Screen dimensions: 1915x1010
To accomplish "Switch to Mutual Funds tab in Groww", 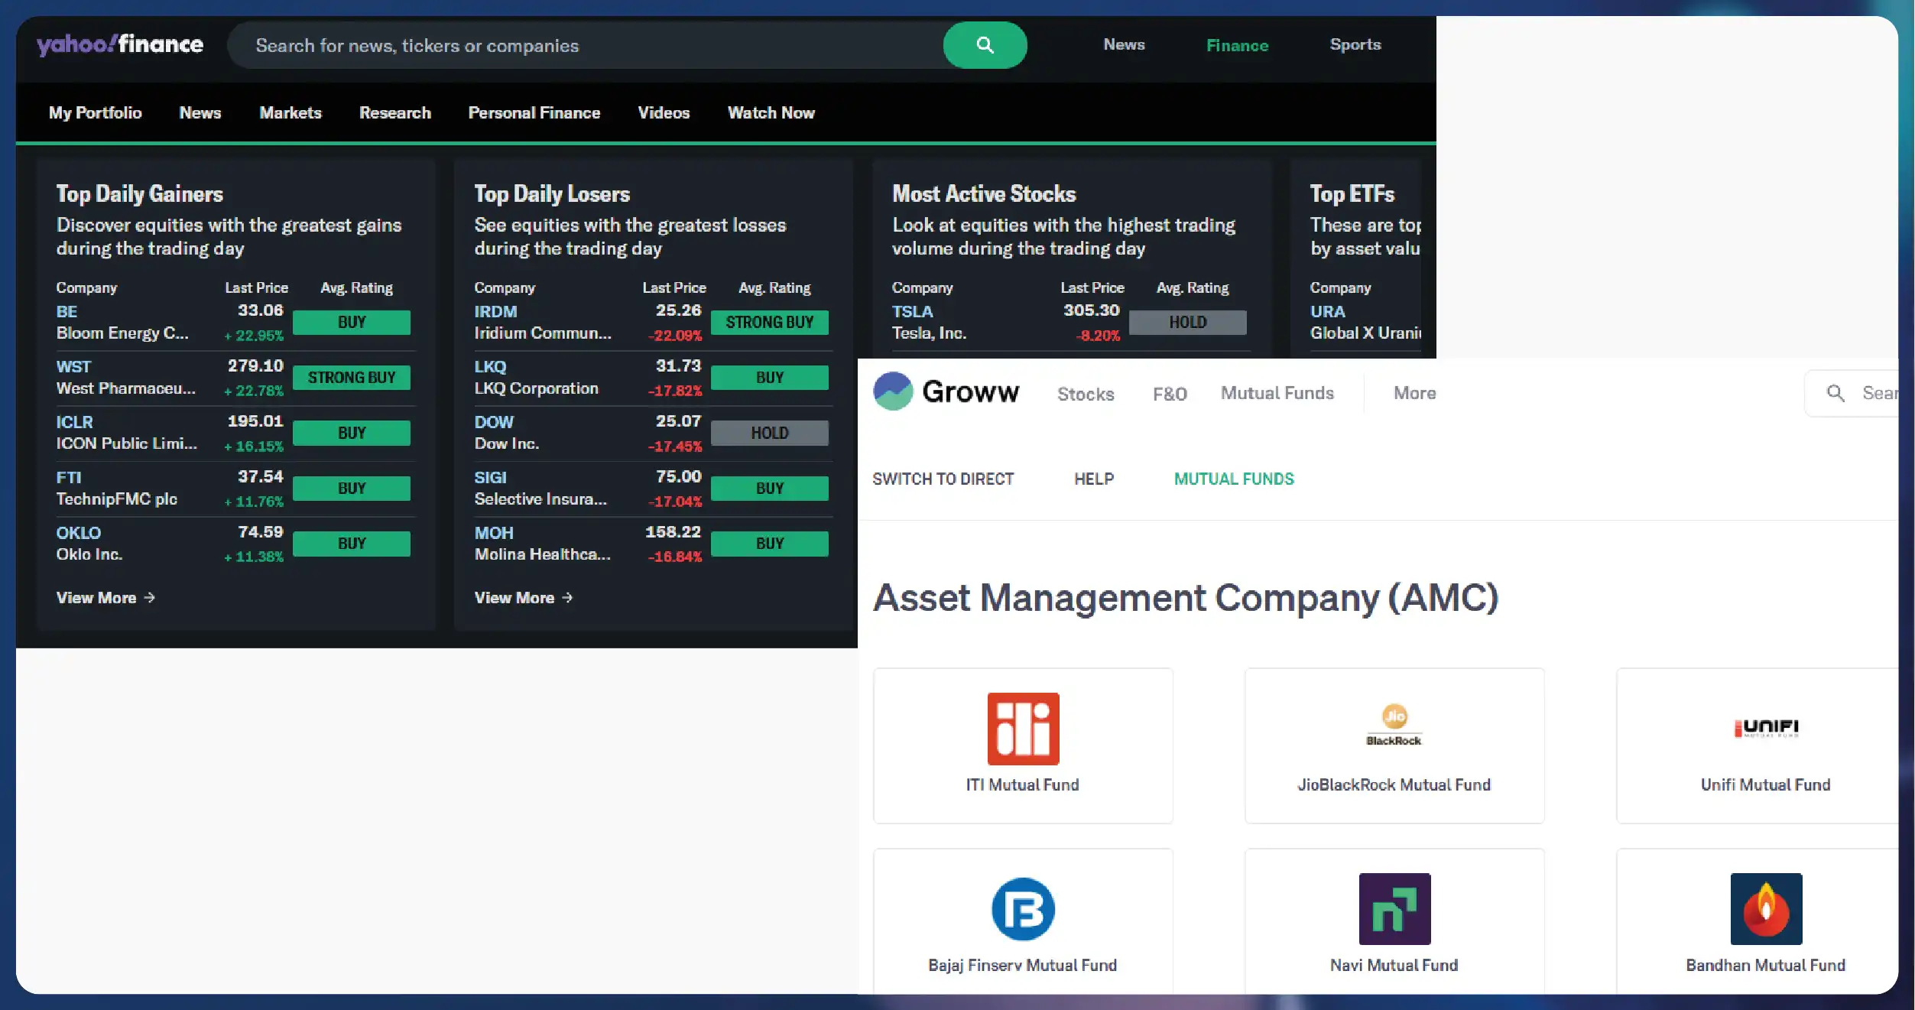I will pos(1277,393).
